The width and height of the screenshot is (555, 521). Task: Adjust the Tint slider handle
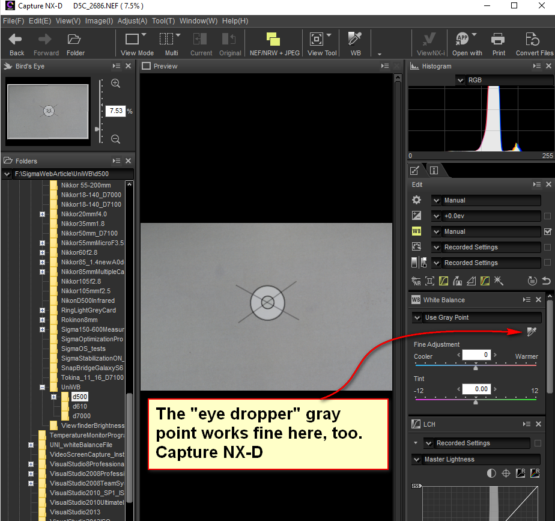[x=476, y=401]
